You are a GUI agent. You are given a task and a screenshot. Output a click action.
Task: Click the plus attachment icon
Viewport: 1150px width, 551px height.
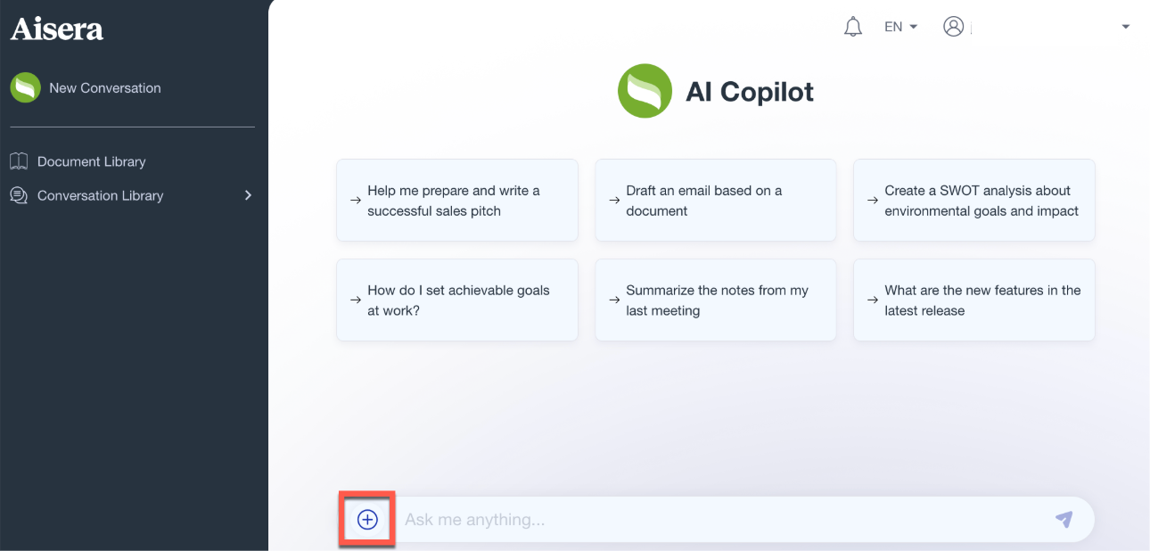(x=367, y=520)
